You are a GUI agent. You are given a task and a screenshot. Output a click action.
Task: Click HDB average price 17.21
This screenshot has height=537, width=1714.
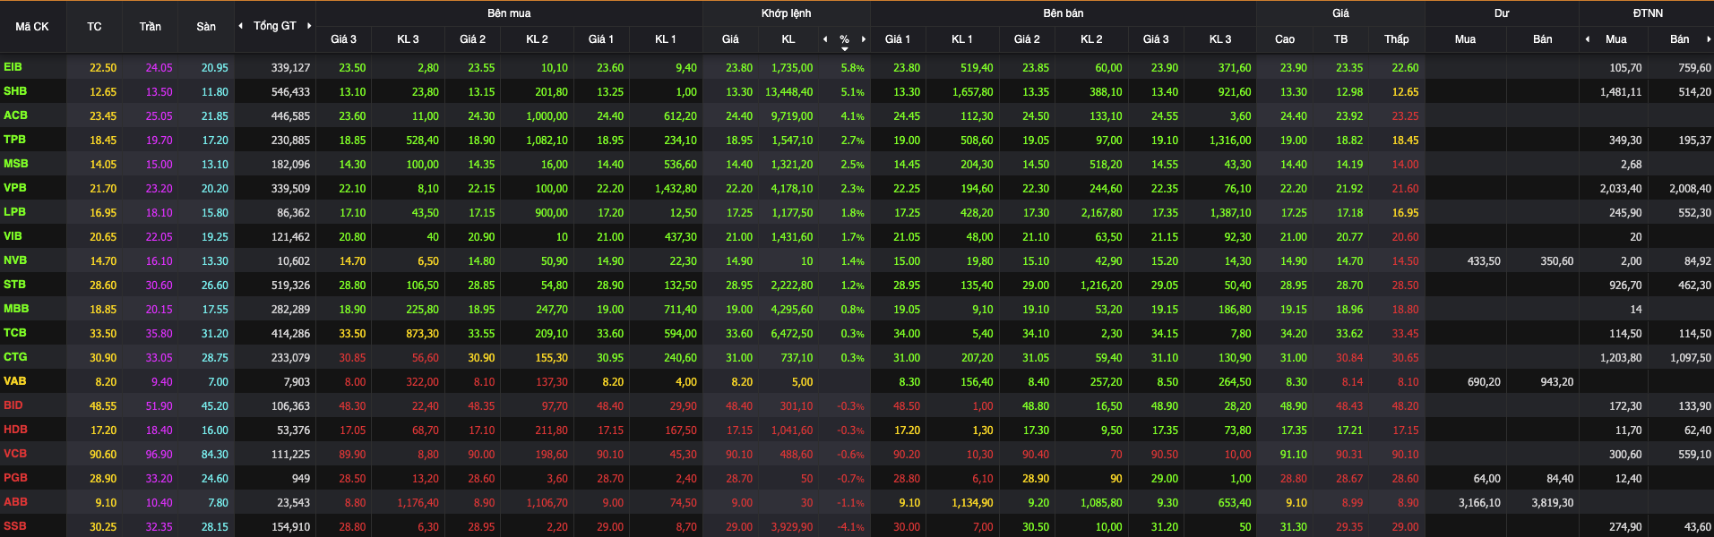(1349, 430)
